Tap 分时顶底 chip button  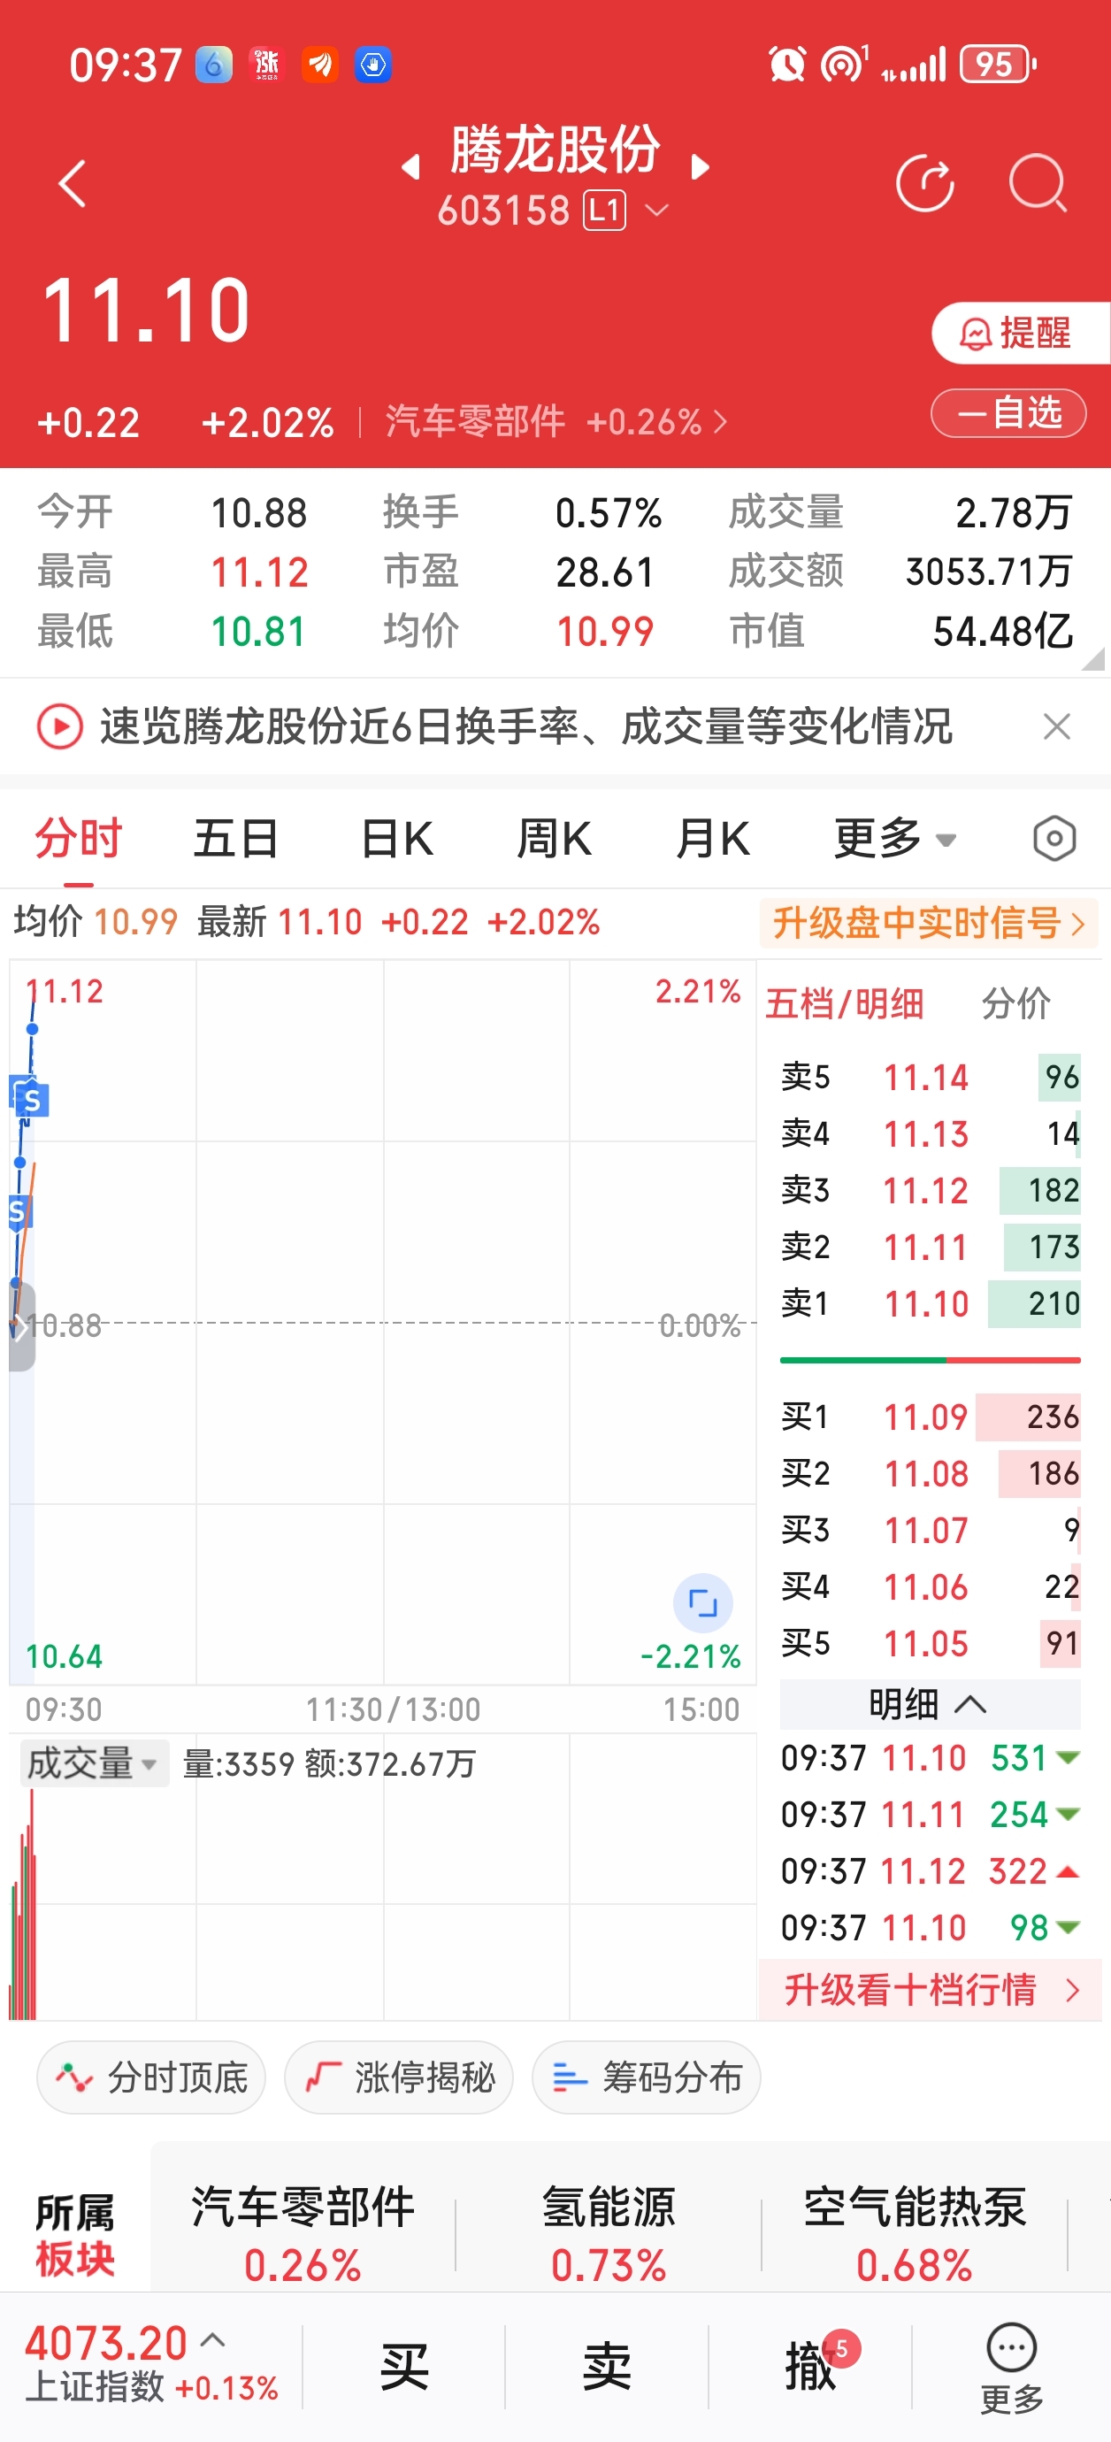tap(150, 2078)
